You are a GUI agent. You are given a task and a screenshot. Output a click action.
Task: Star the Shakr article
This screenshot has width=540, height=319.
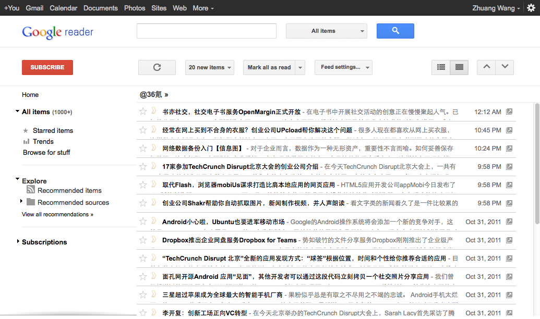[143, 203]
